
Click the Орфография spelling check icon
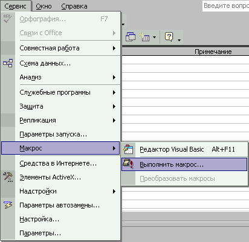8,19
